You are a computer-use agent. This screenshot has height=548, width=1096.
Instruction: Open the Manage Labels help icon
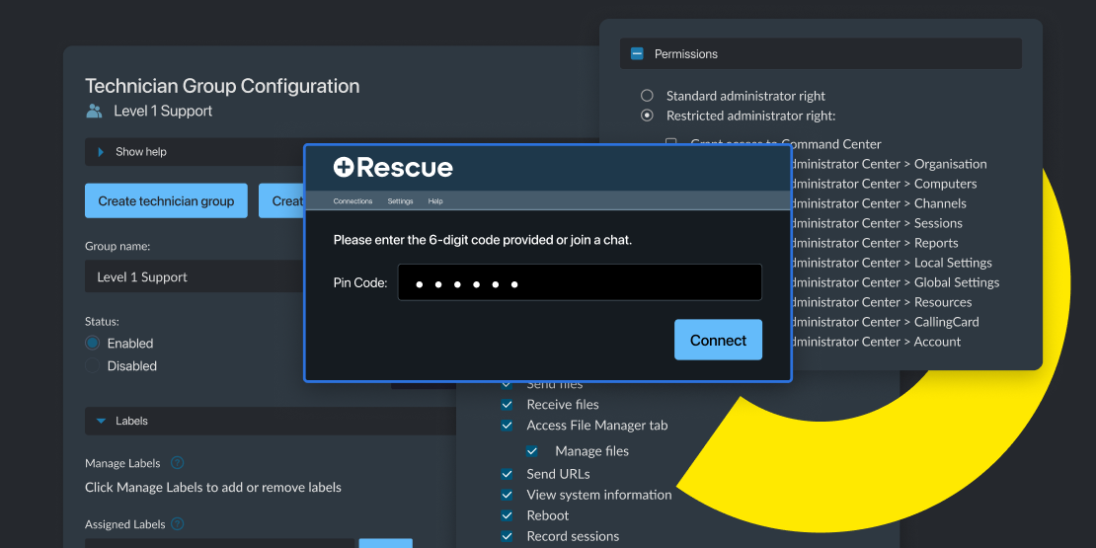tap(178, 463)
